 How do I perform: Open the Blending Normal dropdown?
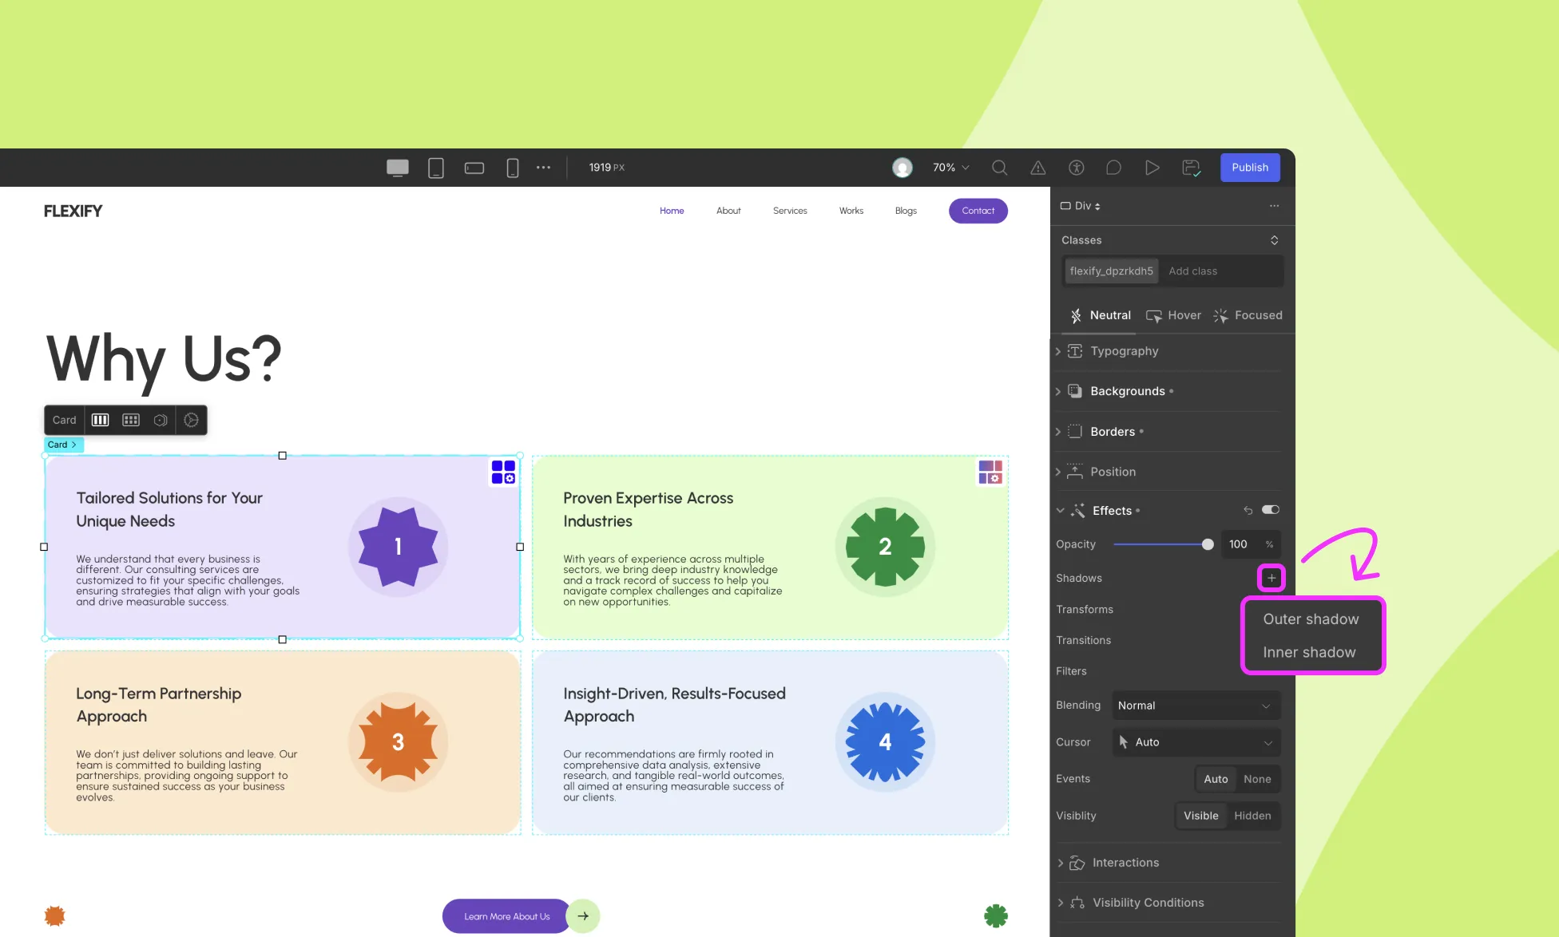1196,706
